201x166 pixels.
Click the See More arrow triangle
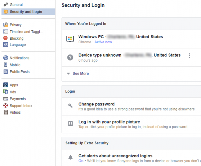[68, 74]
